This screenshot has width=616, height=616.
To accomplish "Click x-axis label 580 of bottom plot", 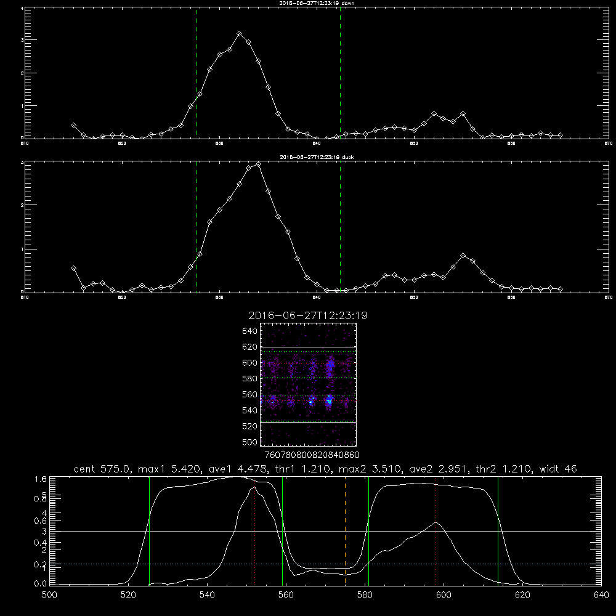I will click(365, 595).
